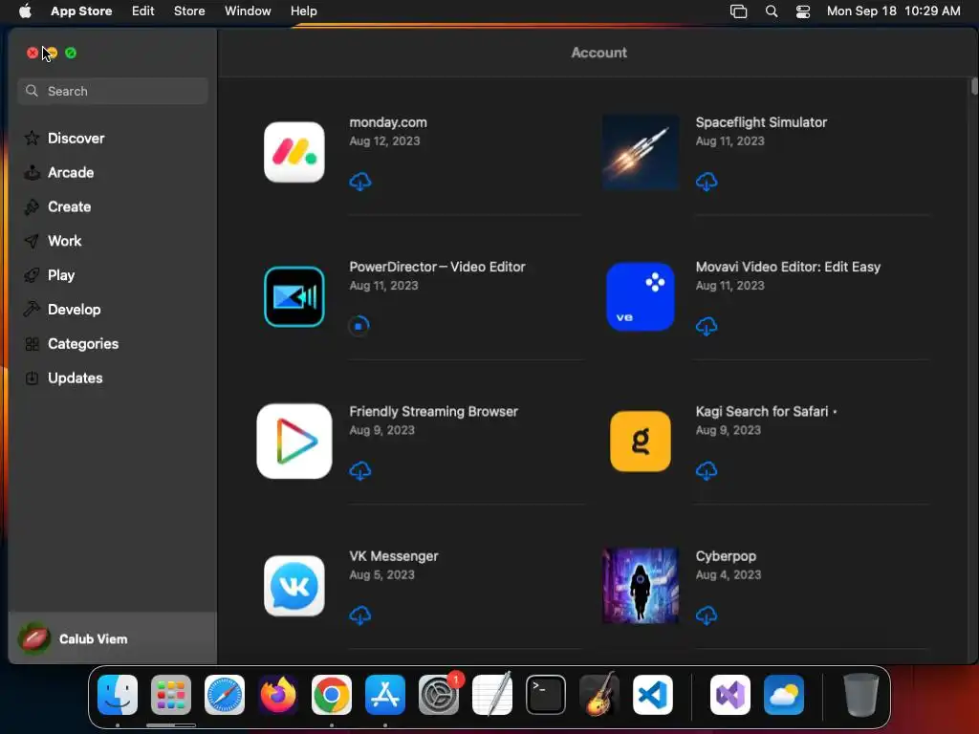Launch Terminal from the Dock
This screenshot has width=979, height=734.
tap(546, 695)
